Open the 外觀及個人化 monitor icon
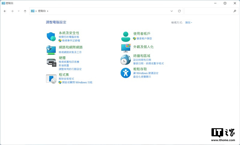Image resolution: width=240 pixels, height=145 pixels. click(126, 48)
